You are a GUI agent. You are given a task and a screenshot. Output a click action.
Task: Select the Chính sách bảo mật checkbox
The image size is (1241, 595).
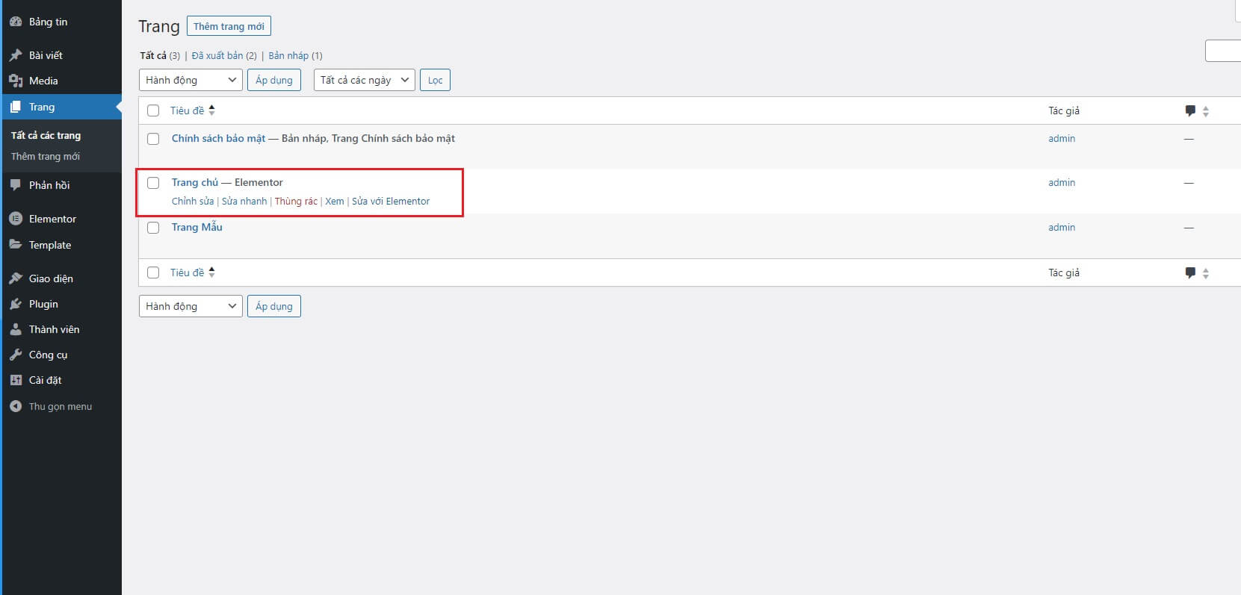pyautogui.click(x=153, y=139)
